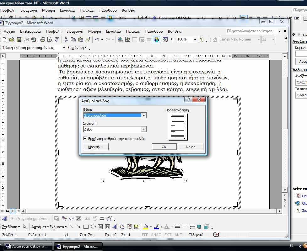Open the Πίνακας menu in Έγγραφο2 window

133,31
